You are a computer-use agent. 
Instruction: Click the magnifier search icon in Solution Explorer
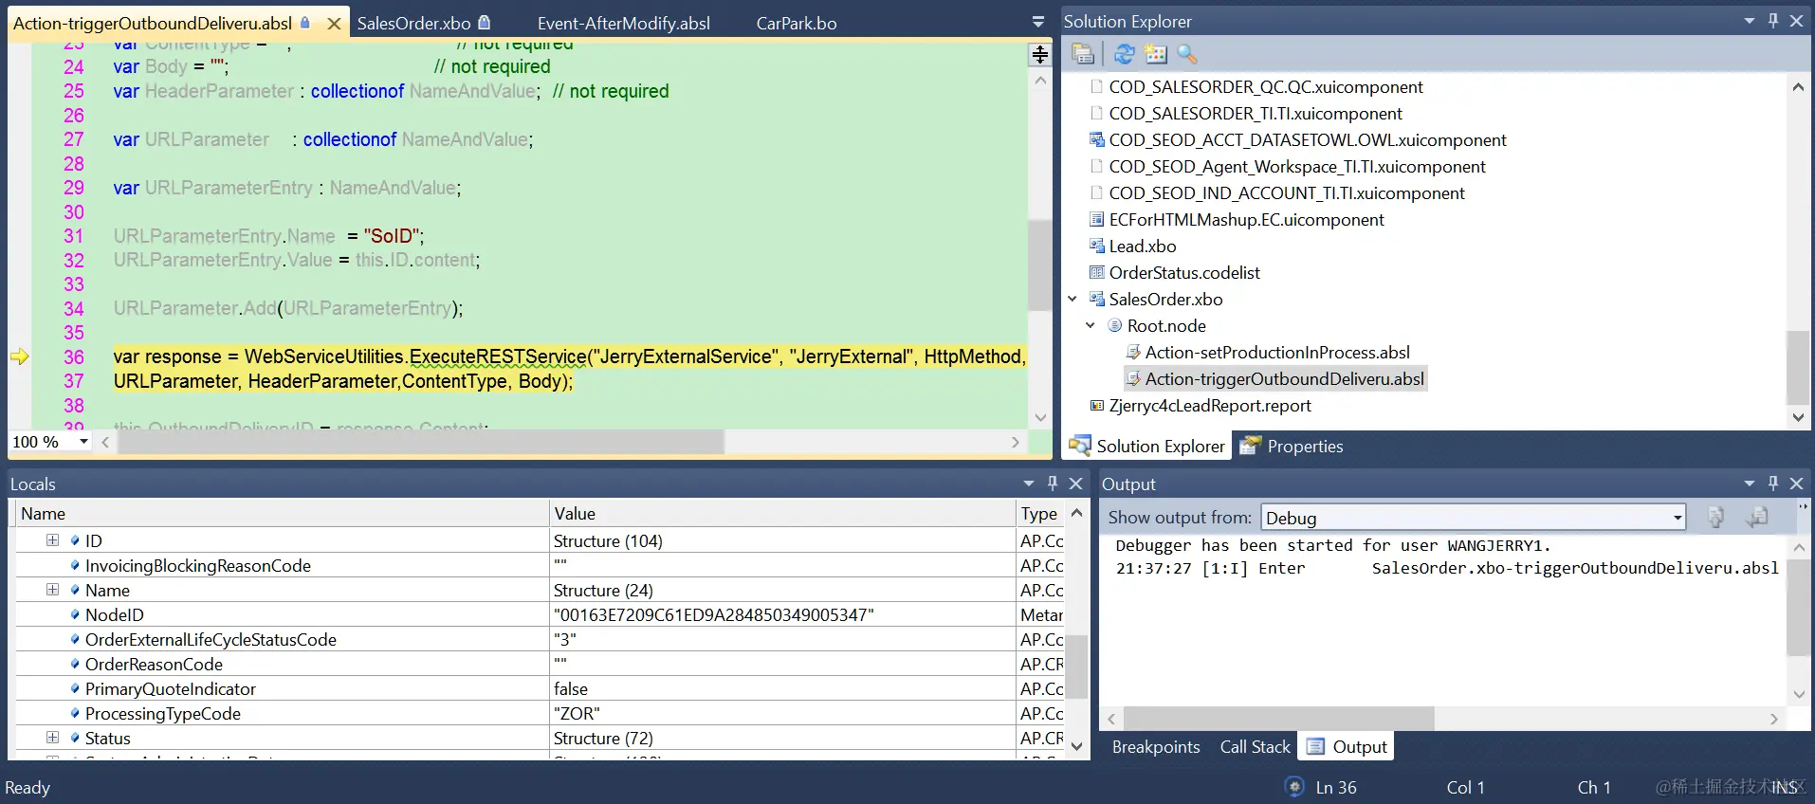1187,54
